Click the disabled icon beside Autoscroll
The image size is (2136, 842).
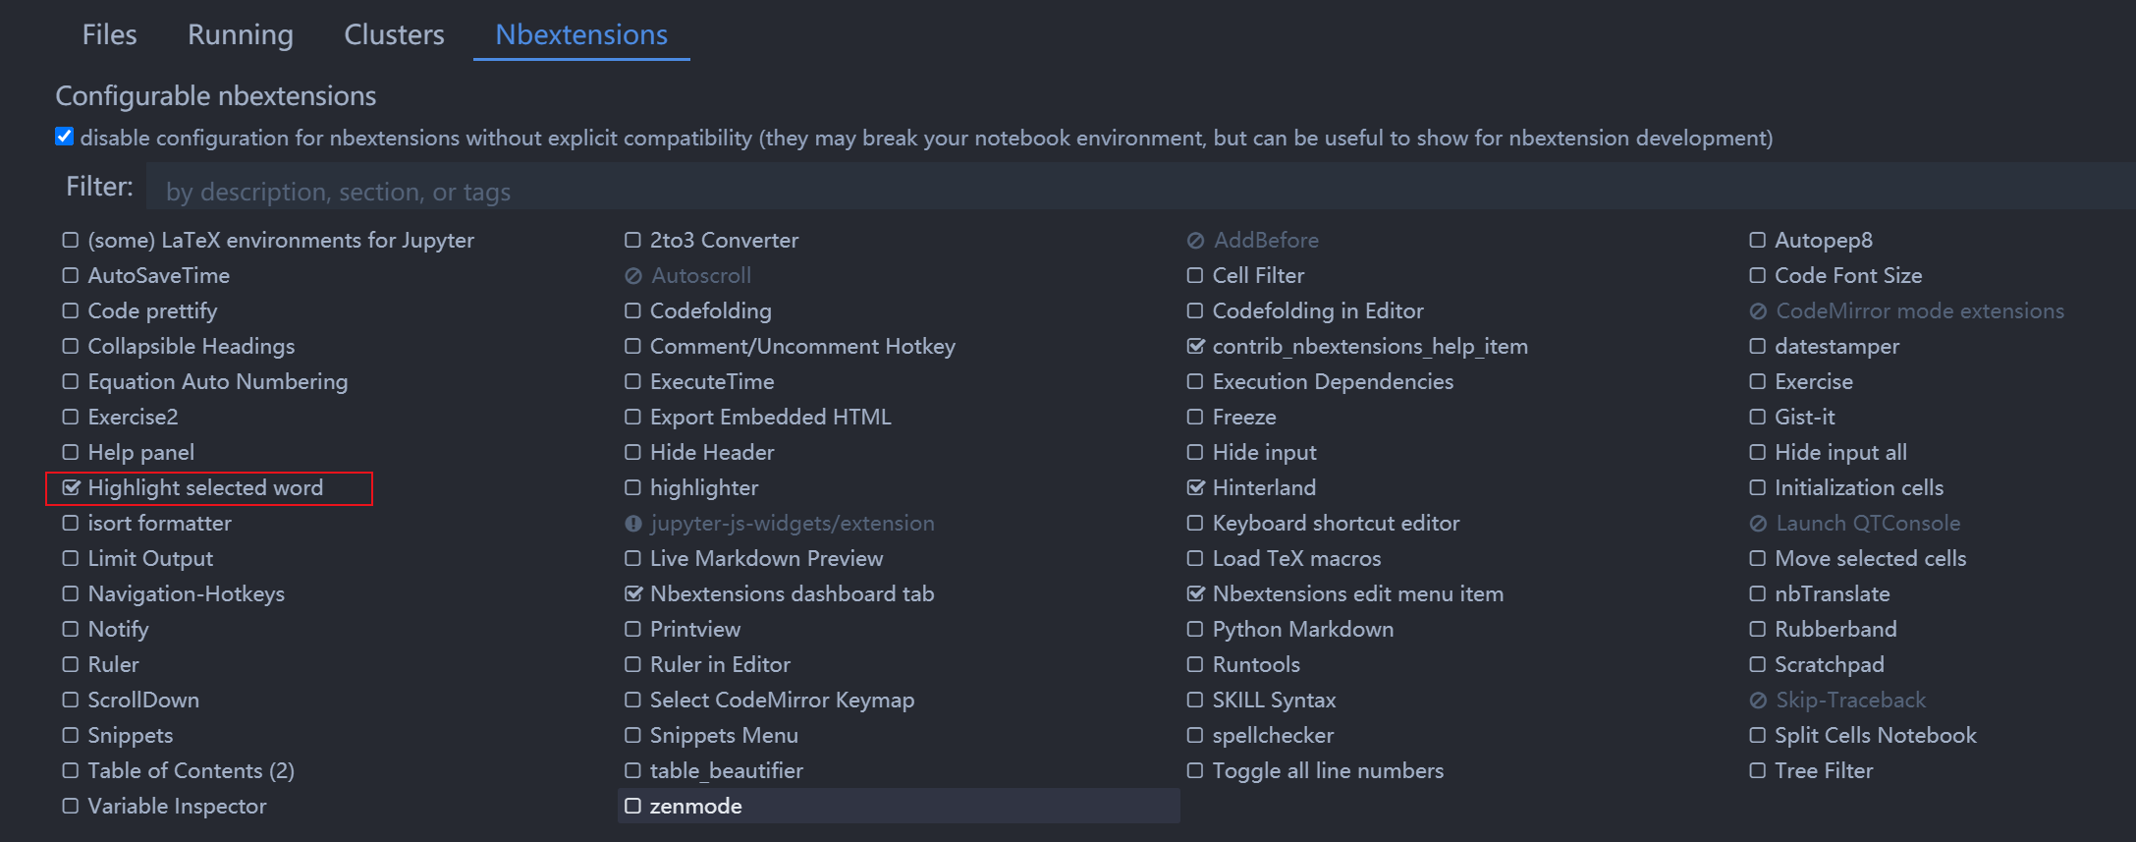coord(633,276)
